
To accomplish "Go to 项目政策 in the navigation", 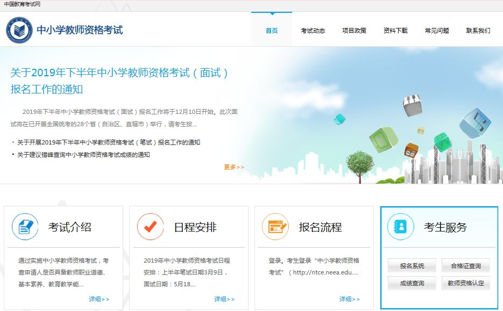I will point(354,31).
